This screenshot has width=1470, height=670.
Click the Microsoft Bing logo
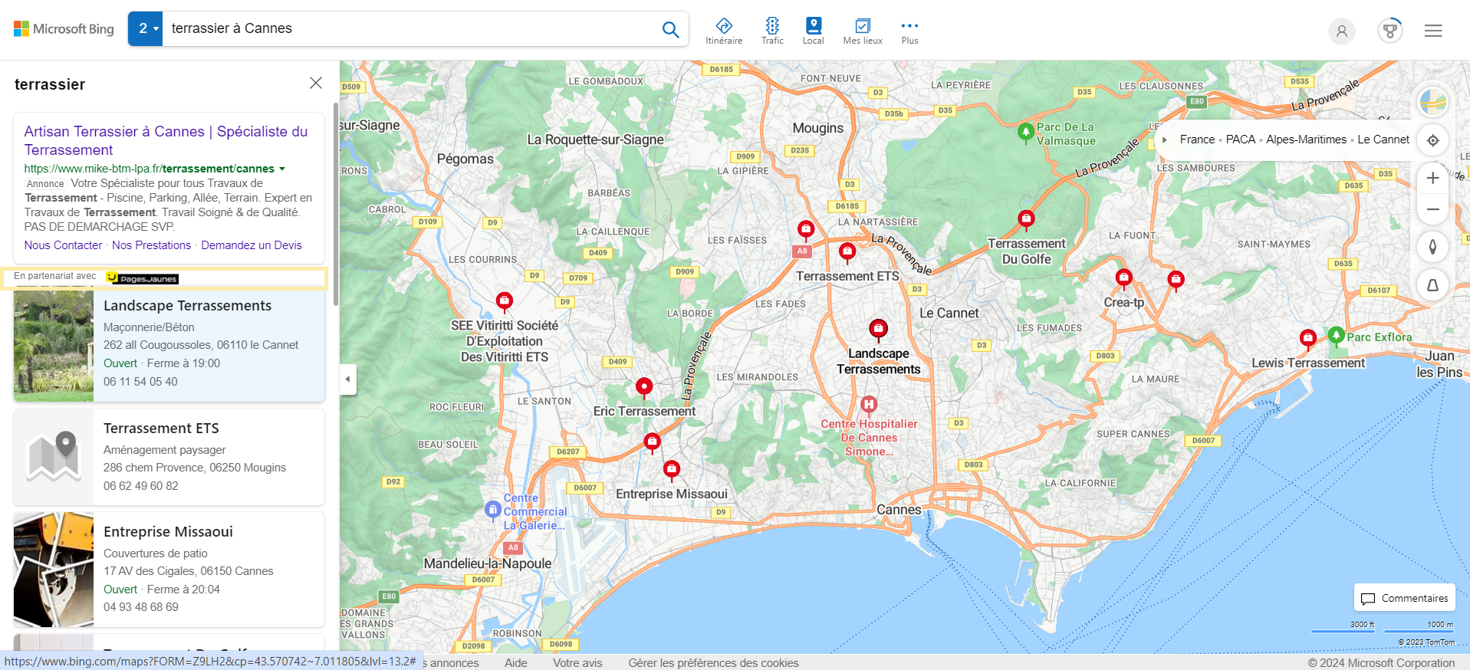[64, 29]
